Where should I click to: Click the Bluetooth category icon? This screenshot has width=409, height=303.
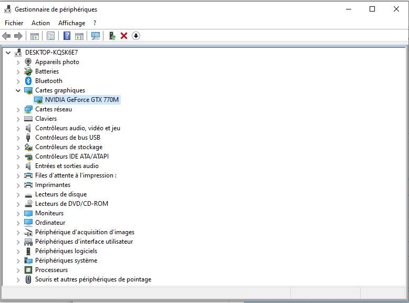28,81
